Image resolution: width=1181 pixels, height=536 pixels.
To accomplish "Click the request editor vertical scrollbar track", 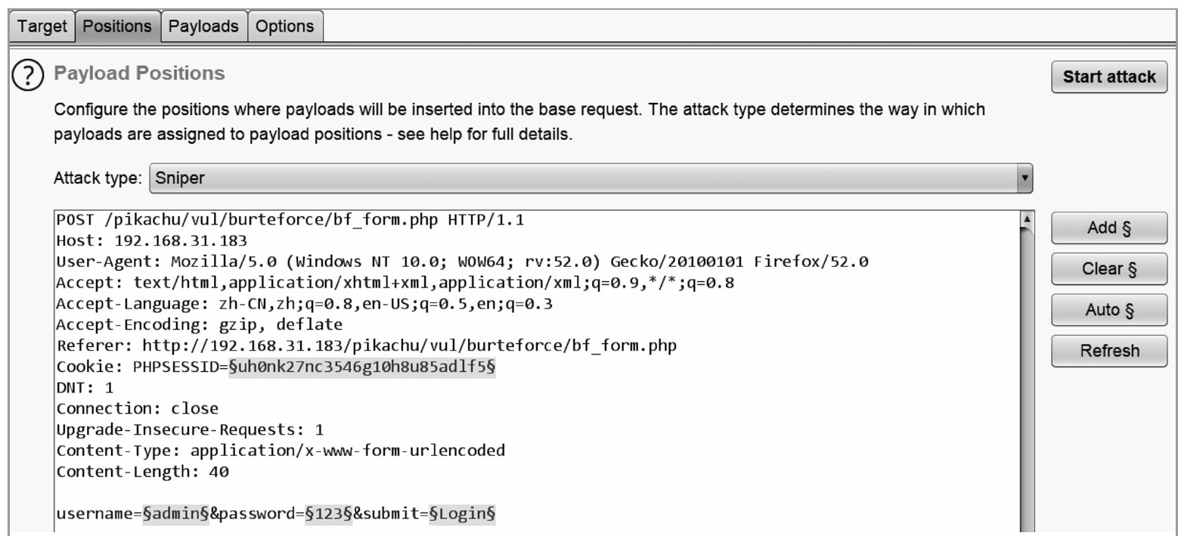I will pyautogui.click(x=1027, y=378).
